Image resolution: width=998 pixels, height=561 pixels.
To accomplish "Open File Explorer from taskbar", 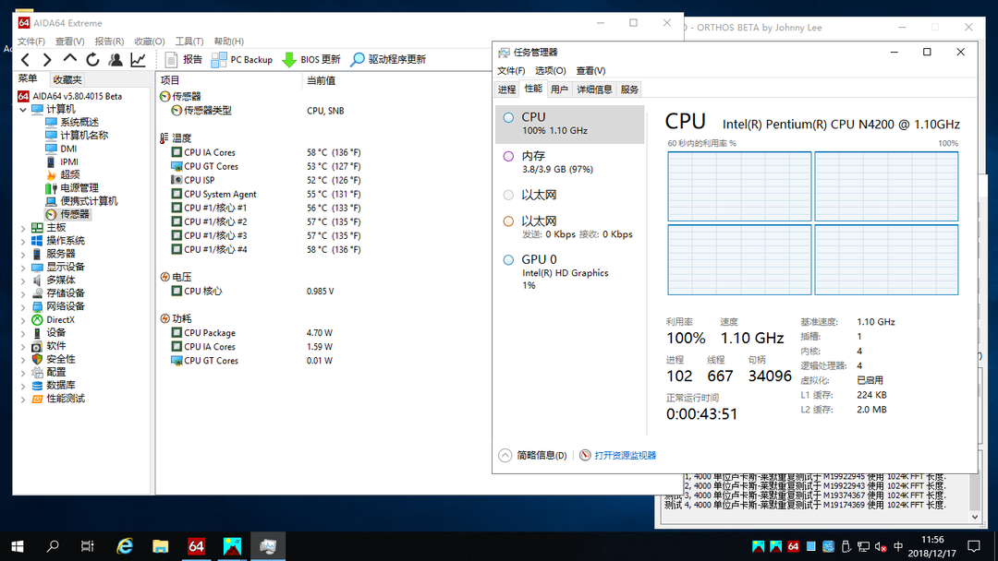I will click(161, 546).
